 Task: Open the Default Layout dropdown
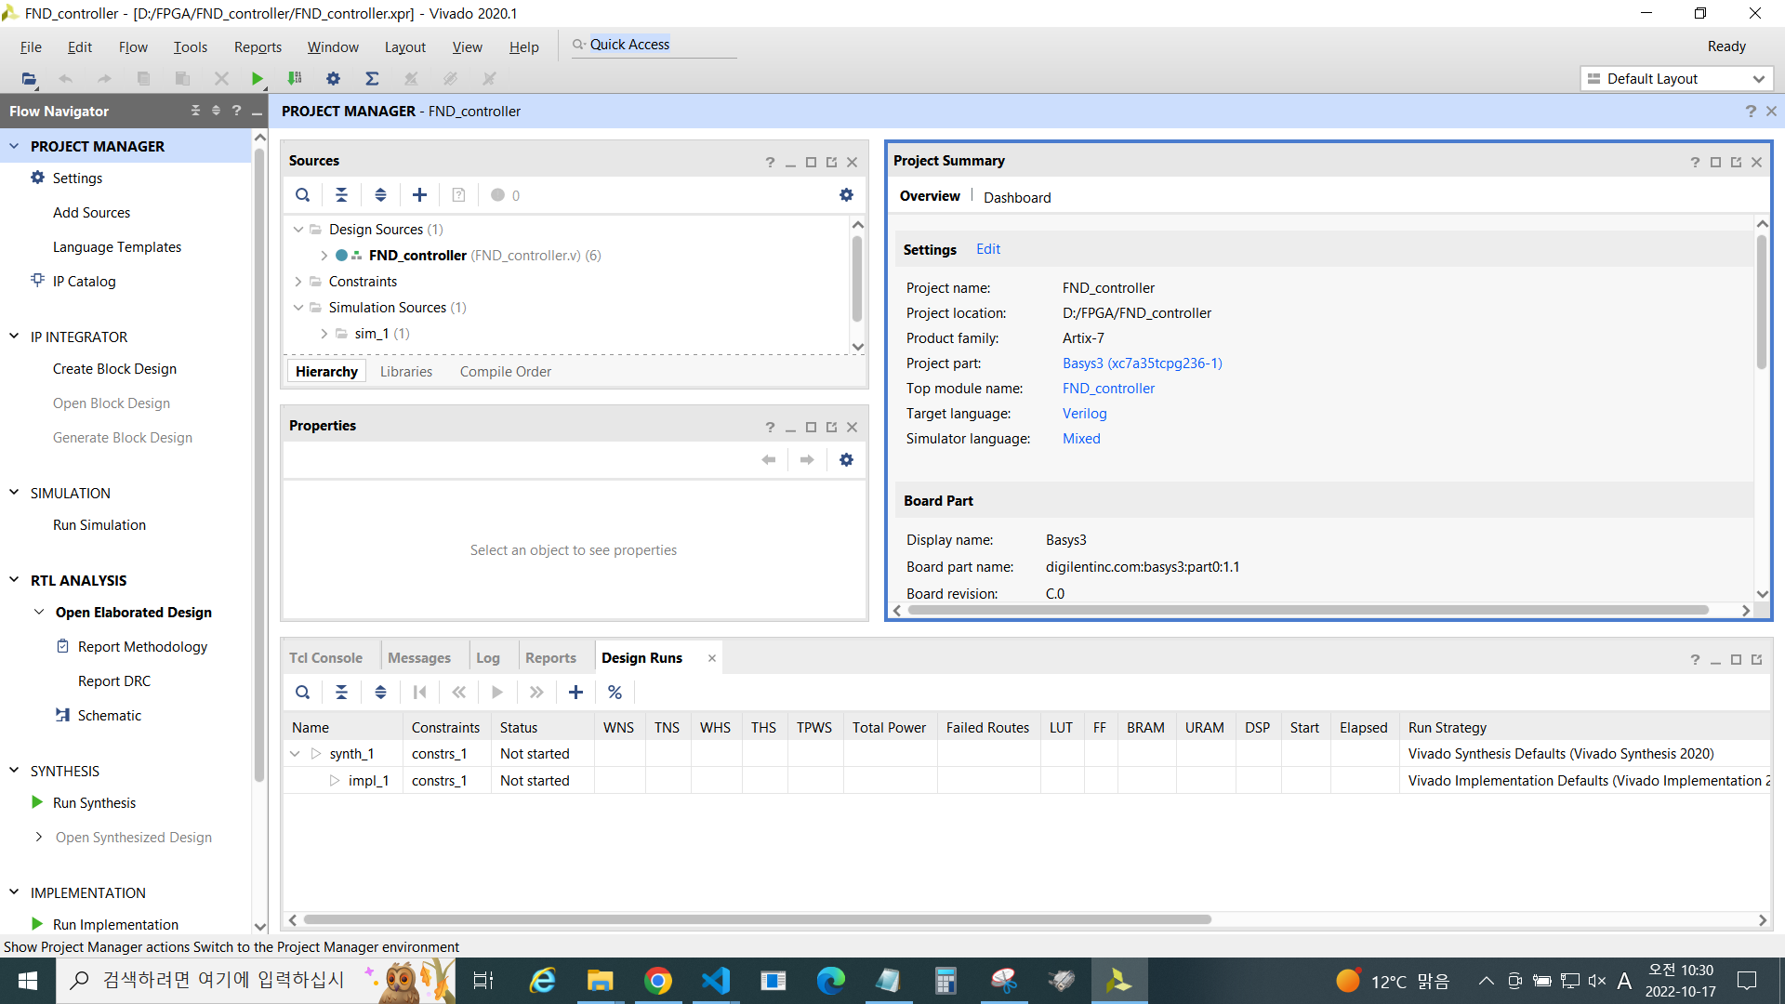click(x=1677, y=79)
